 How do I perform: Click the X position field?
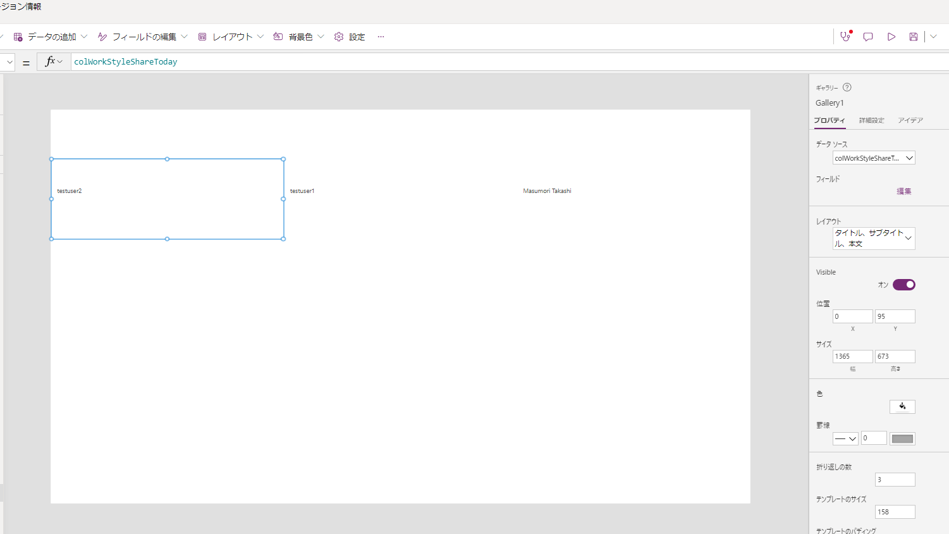click(852, 316)
